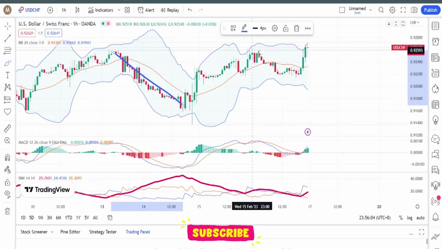Screen dimensions: 442x249
Task: Open the alerts alarm clock panel
Action: click(x=435, y=41)
